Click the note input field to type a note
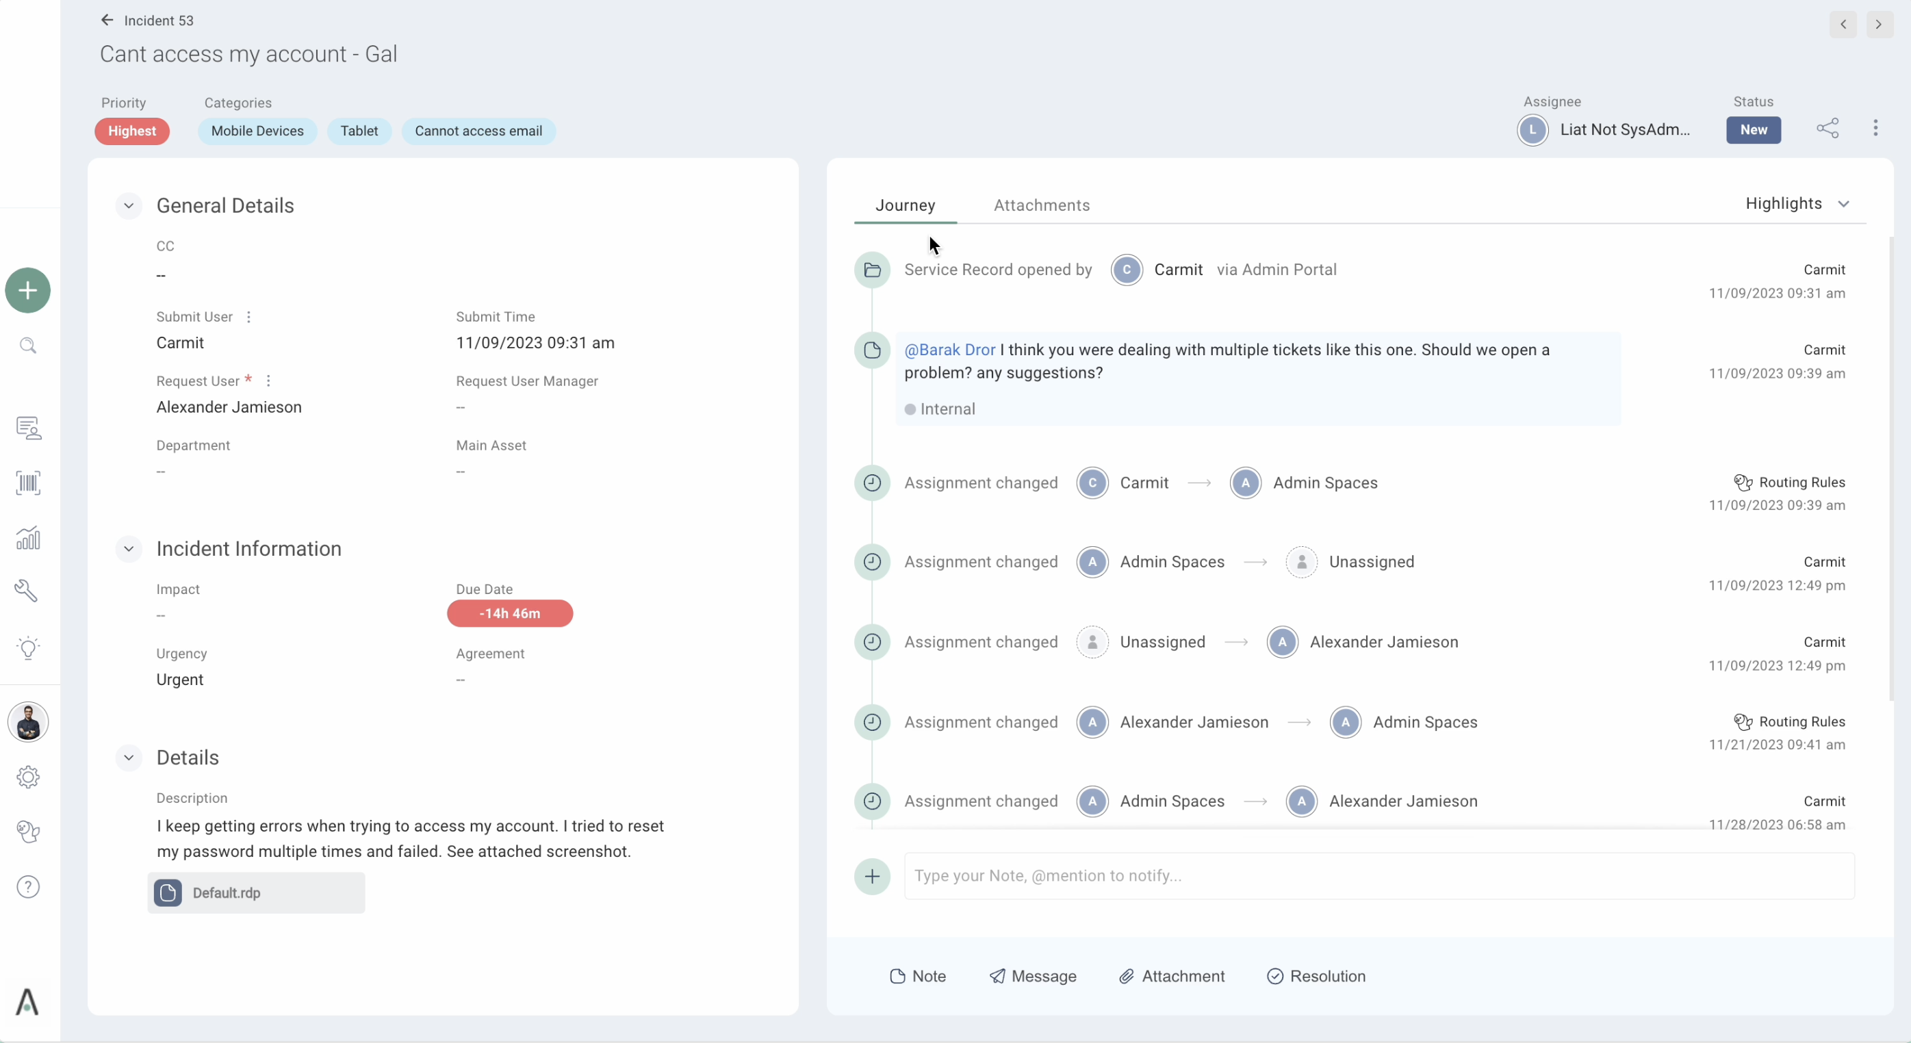Image resolution: width=1911 pixels, height=1043 pixels. 1261,876
